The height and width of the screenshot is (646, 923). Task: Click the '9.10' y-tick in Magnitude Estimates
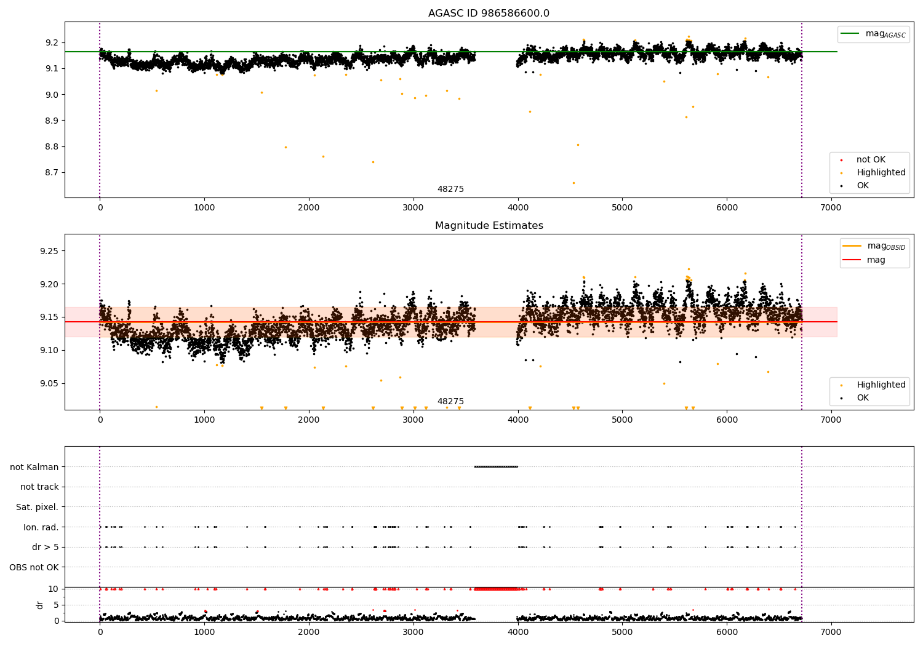pos(49,351)
